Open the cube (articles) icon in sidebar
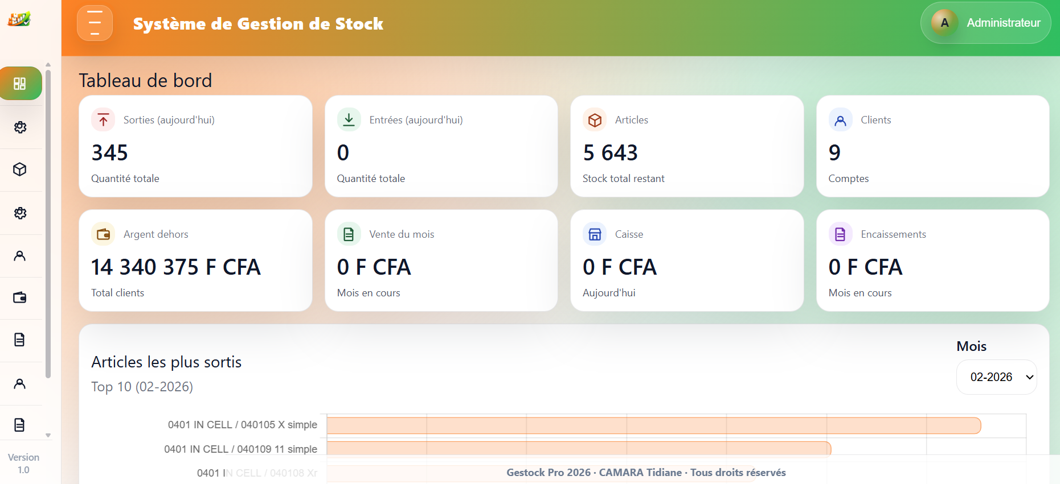The width and height of the screenshot is (1060, 484). click(20, 169)
